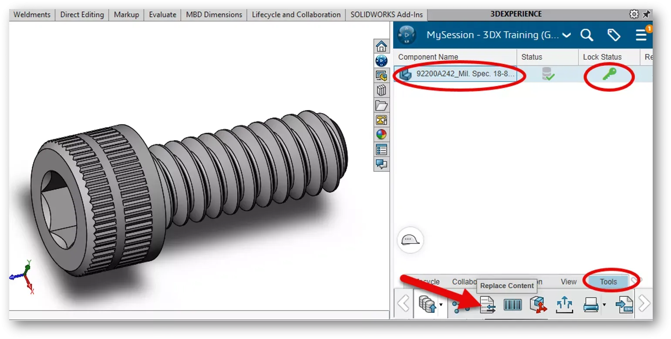Click the Replace Content icon
Screen dimensions: 671x339
click(x=488, y=305)
